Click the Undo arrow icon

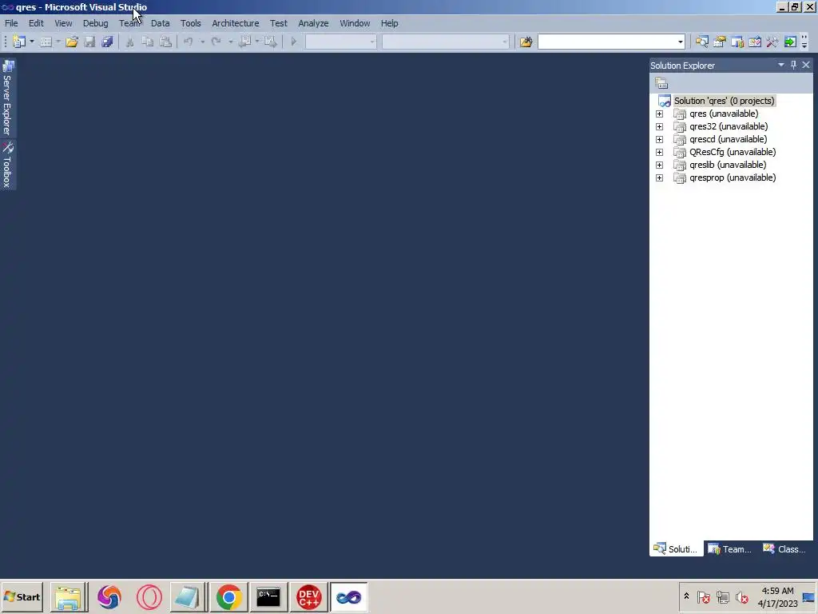coord(189,42)
